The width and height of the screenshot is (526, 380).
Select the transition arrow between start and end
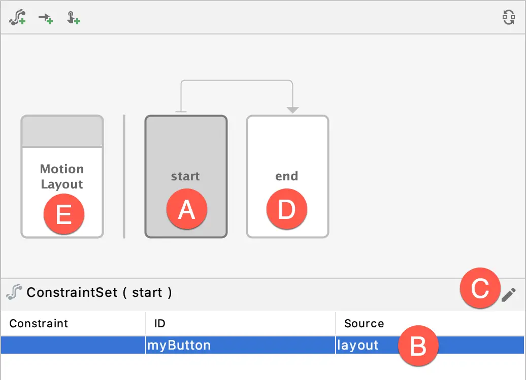coord(237,81)
